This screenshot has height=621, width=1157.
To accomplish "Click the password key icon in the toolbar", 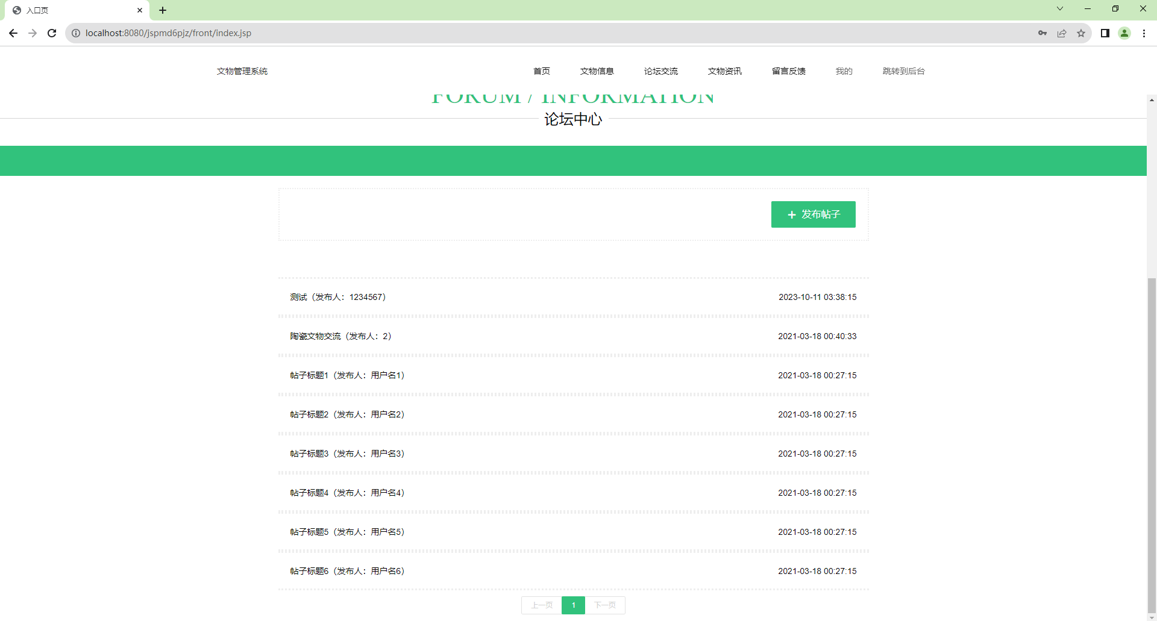I will 1042,33.
